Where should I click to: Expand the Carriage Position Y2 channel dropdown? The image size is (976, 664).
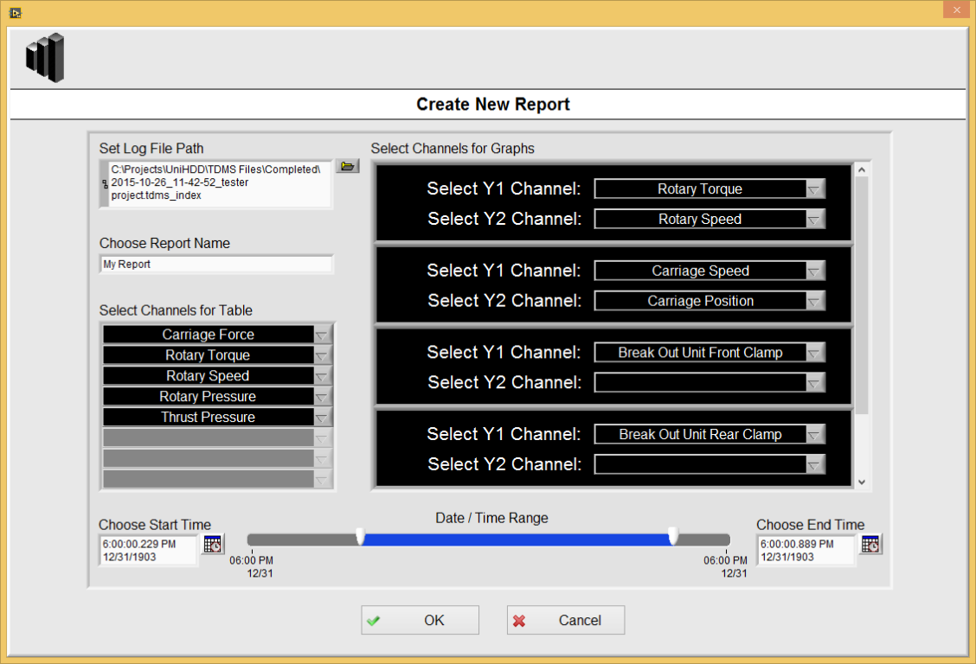pos(814,301)
